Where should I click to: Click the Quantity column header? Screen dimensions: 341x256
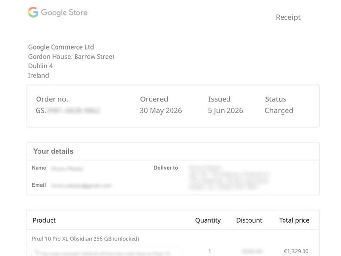208,220
